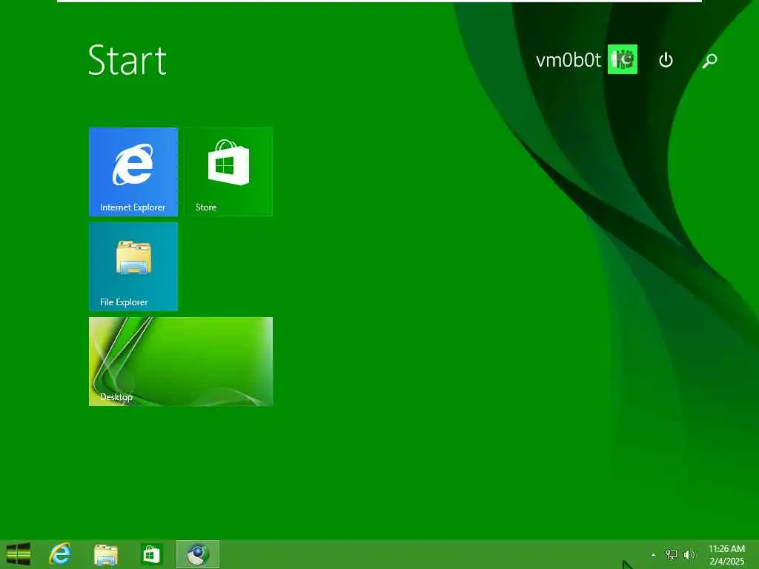Launch Internet Explorer from the taskbar
This screenshot has width=759, height=569.
tap(60, 554)
